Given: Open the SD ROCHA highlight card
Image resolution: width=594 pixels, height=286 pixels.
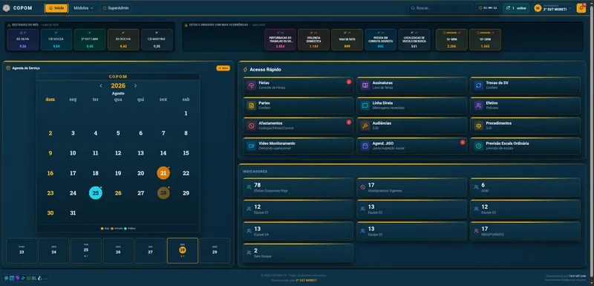Looking at the screenshot, I should (x=123, y=39).
